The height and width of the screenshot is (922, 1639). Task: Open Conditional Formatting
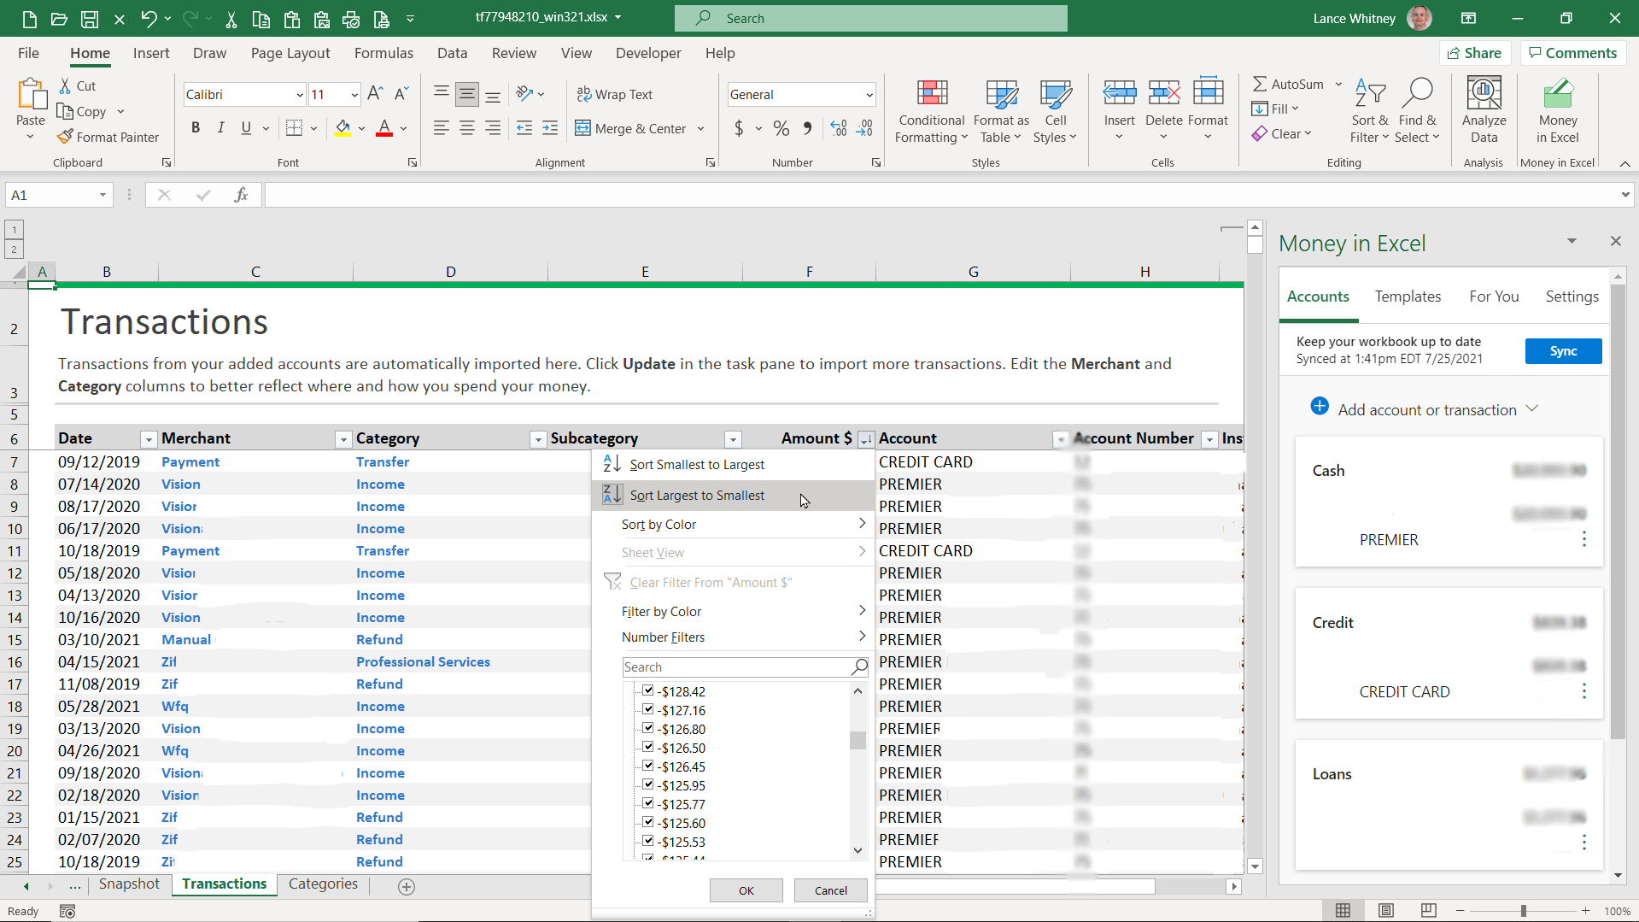click(931, 111)
